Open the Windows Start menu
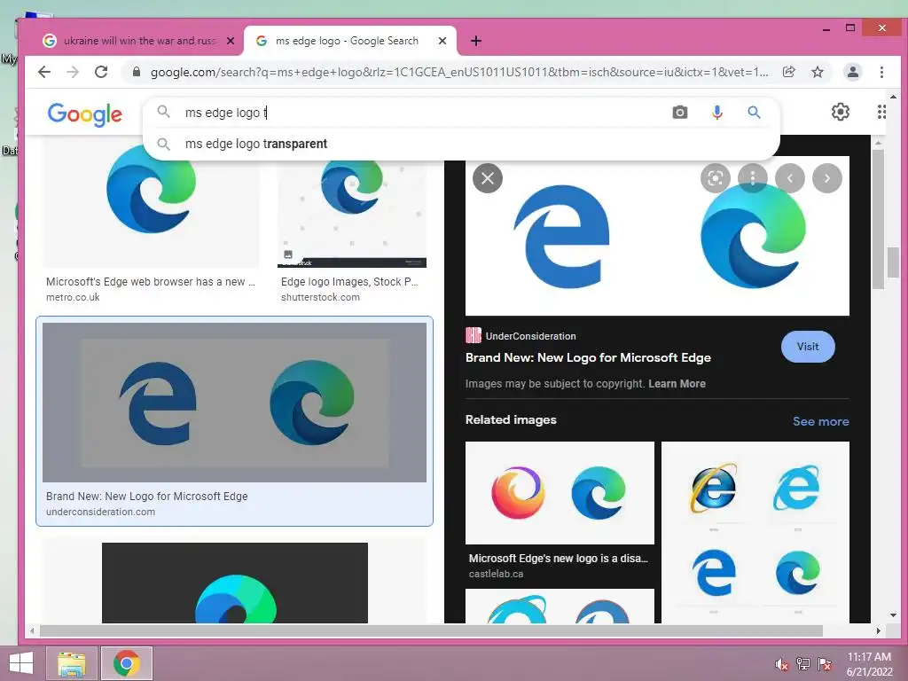 21,663
